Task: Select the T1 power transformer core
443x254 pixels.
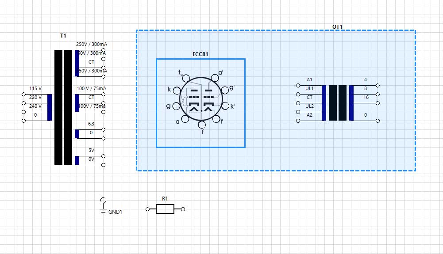Action: tap(63, 107)
